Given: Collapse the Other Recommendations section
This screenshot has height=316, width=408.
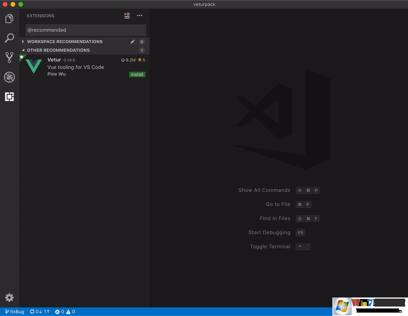Looking at the screenshot, I should [x=58, y=50].
